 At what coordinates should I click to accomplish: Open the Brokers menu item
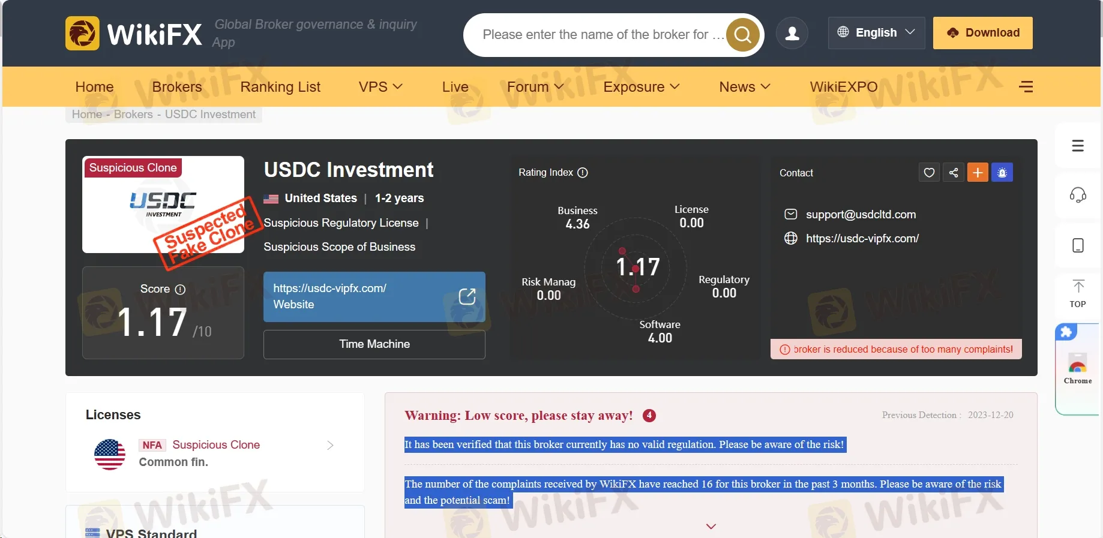tap(177, 87)
